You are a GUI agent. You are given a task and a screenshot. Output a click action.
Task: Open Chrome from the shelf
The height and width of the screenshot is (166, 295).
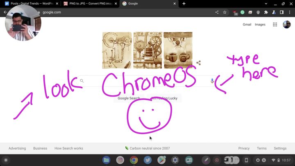pos(134,160)
